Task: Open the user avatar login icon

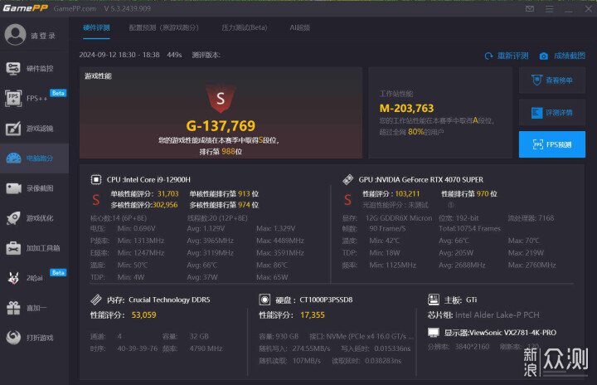Action: pyautogui.click(x=15, y=35)
